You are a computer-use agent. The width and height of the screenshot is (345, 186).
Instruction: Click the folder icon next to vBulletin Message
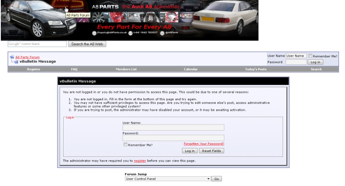[x=16, y=61]
